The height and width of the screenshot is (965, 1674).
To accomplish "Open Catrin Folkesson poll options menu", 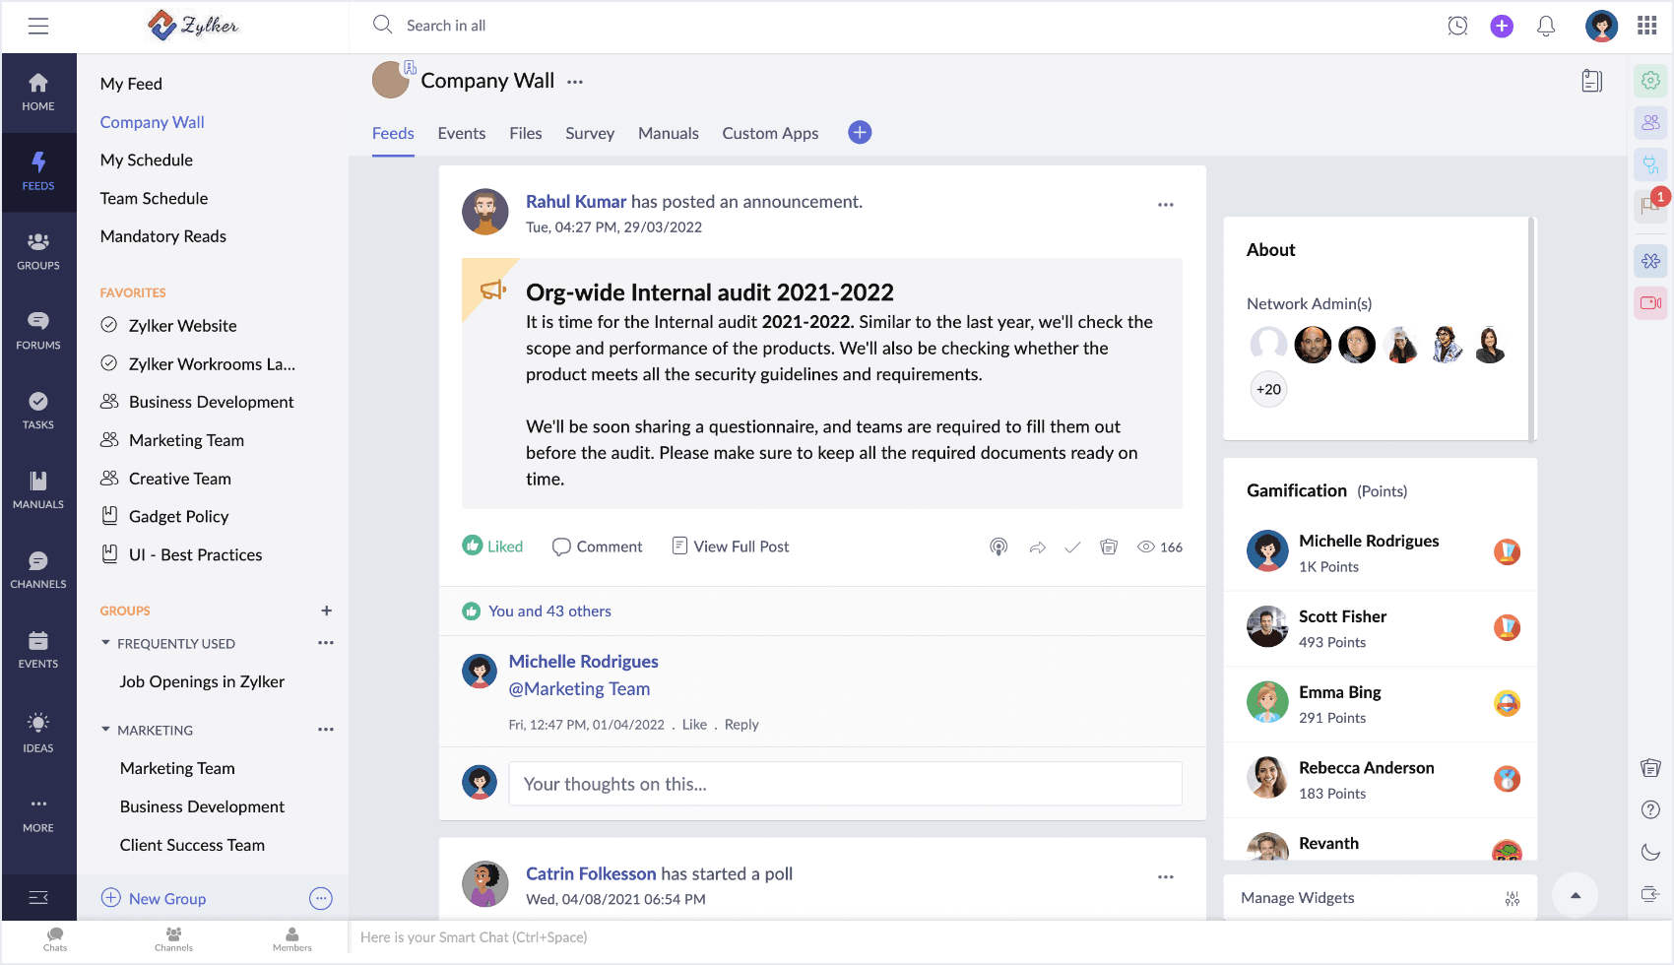I will [x=1166, y=877].
